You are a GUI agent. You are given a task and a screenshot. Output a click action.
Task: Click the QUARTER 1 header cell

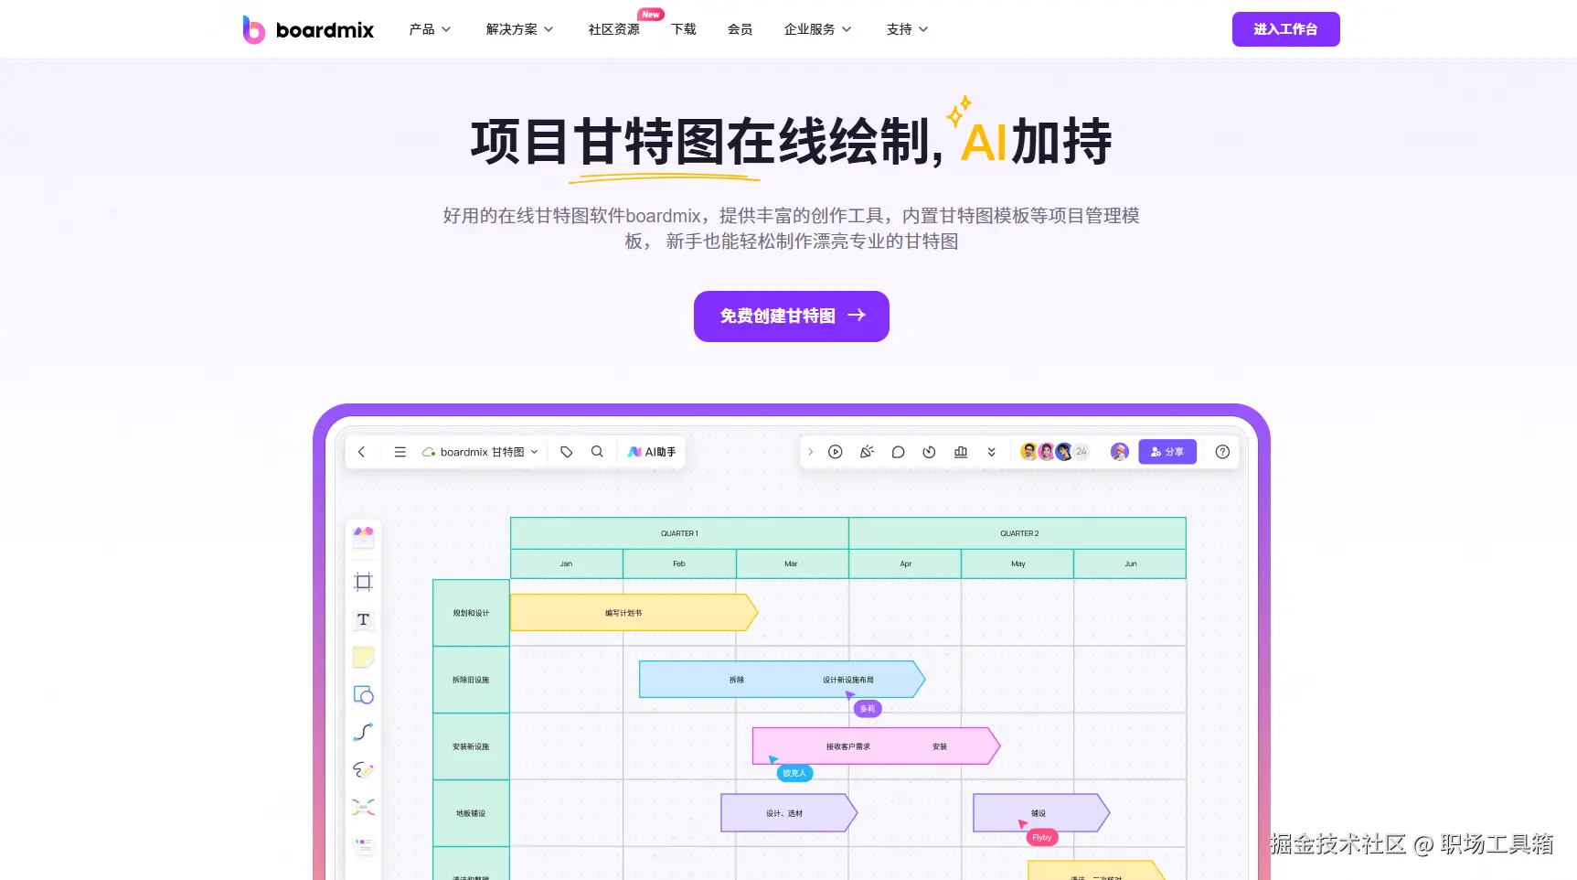click(x=679, y=533)
